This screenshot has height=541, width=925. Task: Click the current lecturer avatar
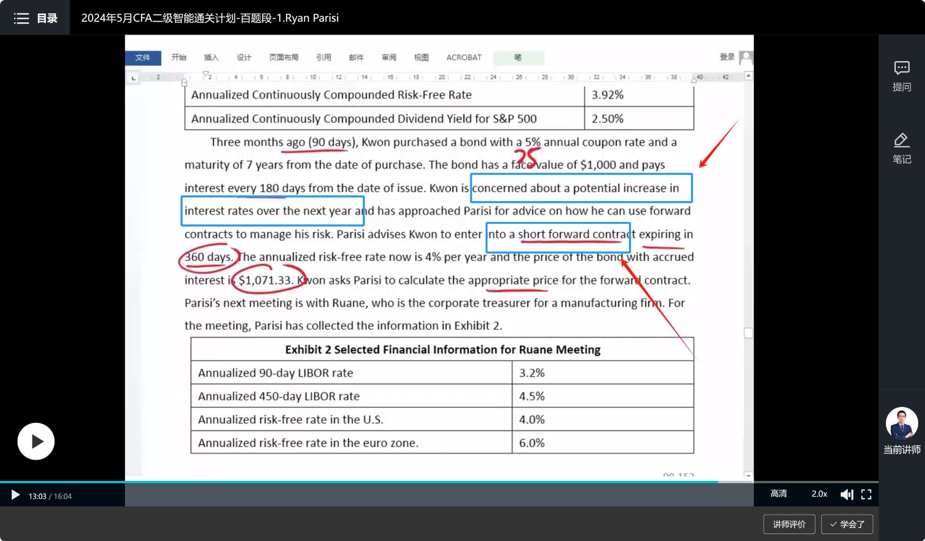[901, 423]
